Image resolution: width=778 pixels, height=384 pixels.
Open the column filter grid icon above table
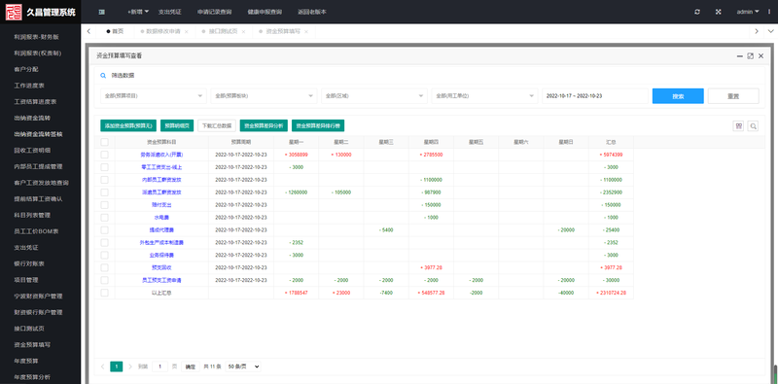(738, 126)
